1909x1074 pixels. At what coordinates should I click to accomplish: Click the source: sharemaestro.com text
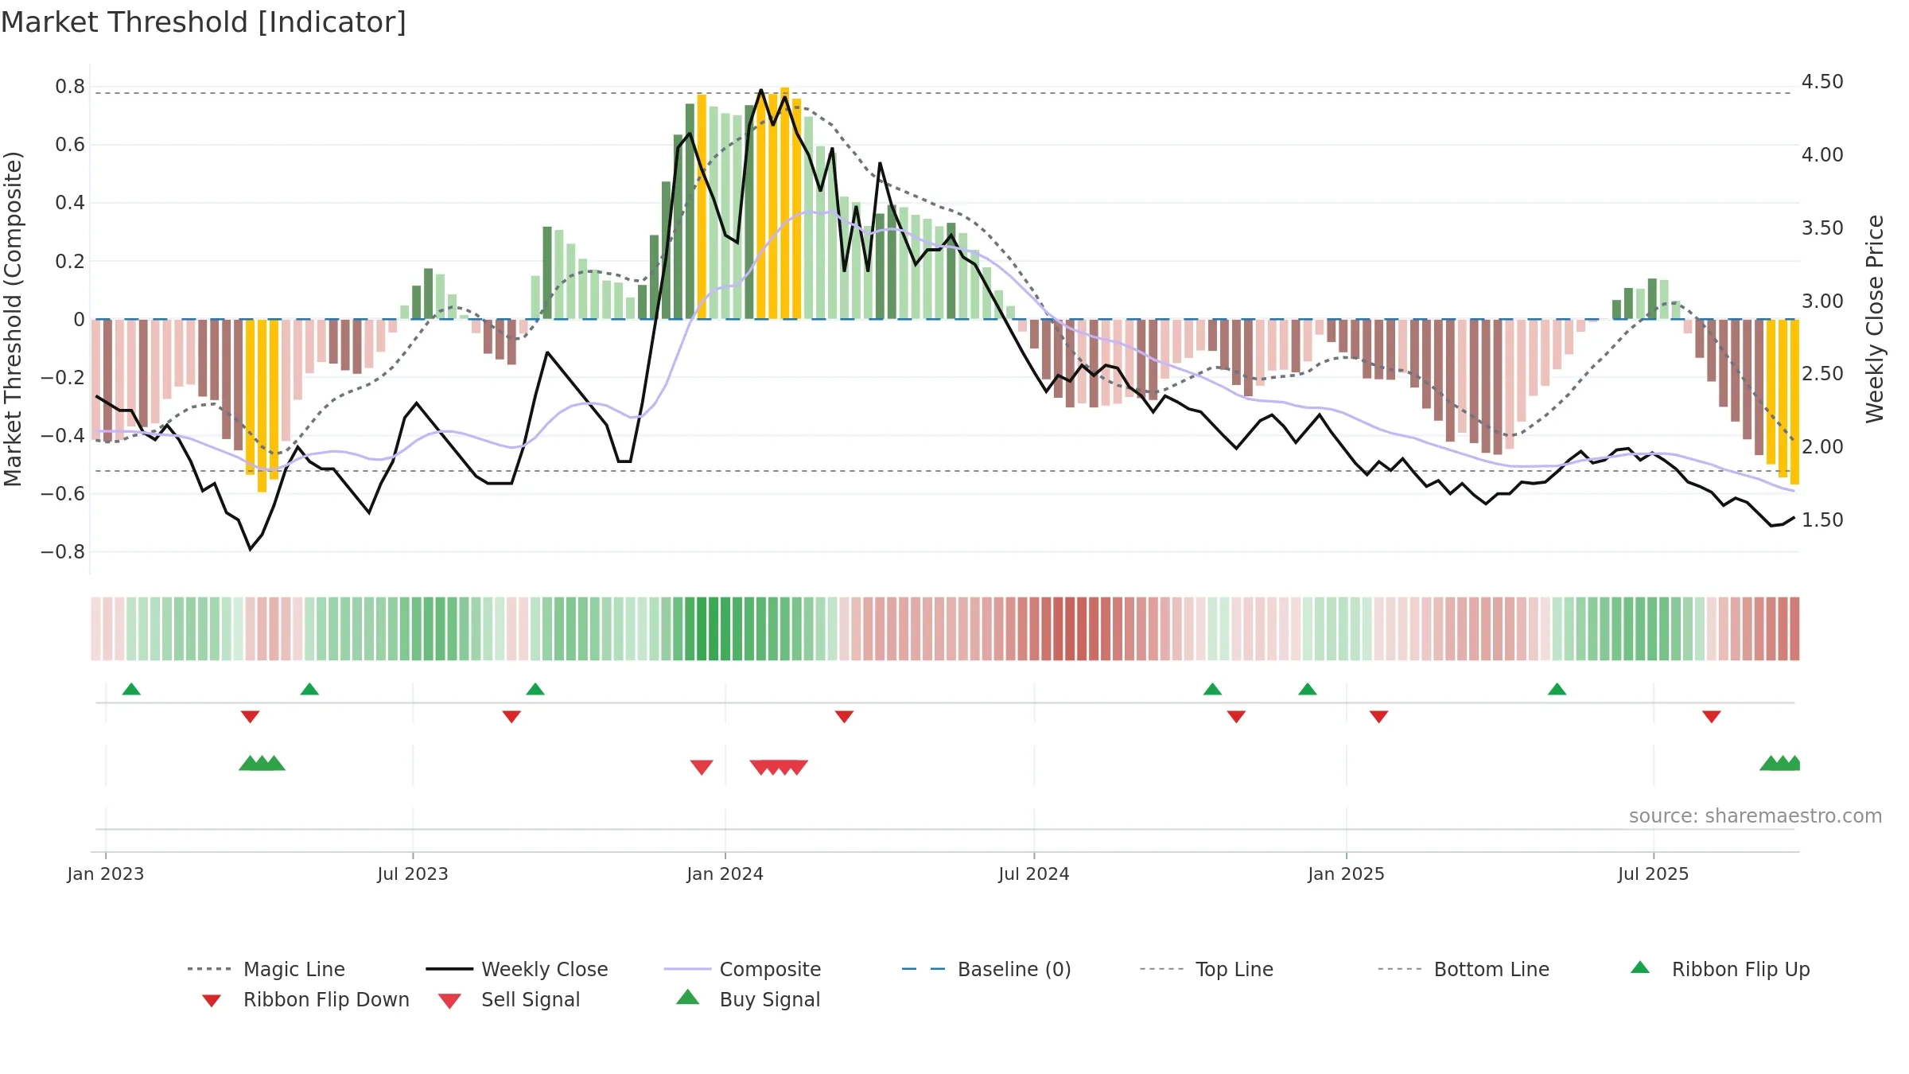[x=1755, y=816]
